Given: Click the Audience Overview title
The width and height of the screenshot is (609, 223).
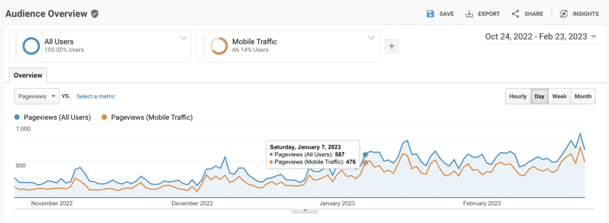Looking at the screenshot, I should 46,14.
